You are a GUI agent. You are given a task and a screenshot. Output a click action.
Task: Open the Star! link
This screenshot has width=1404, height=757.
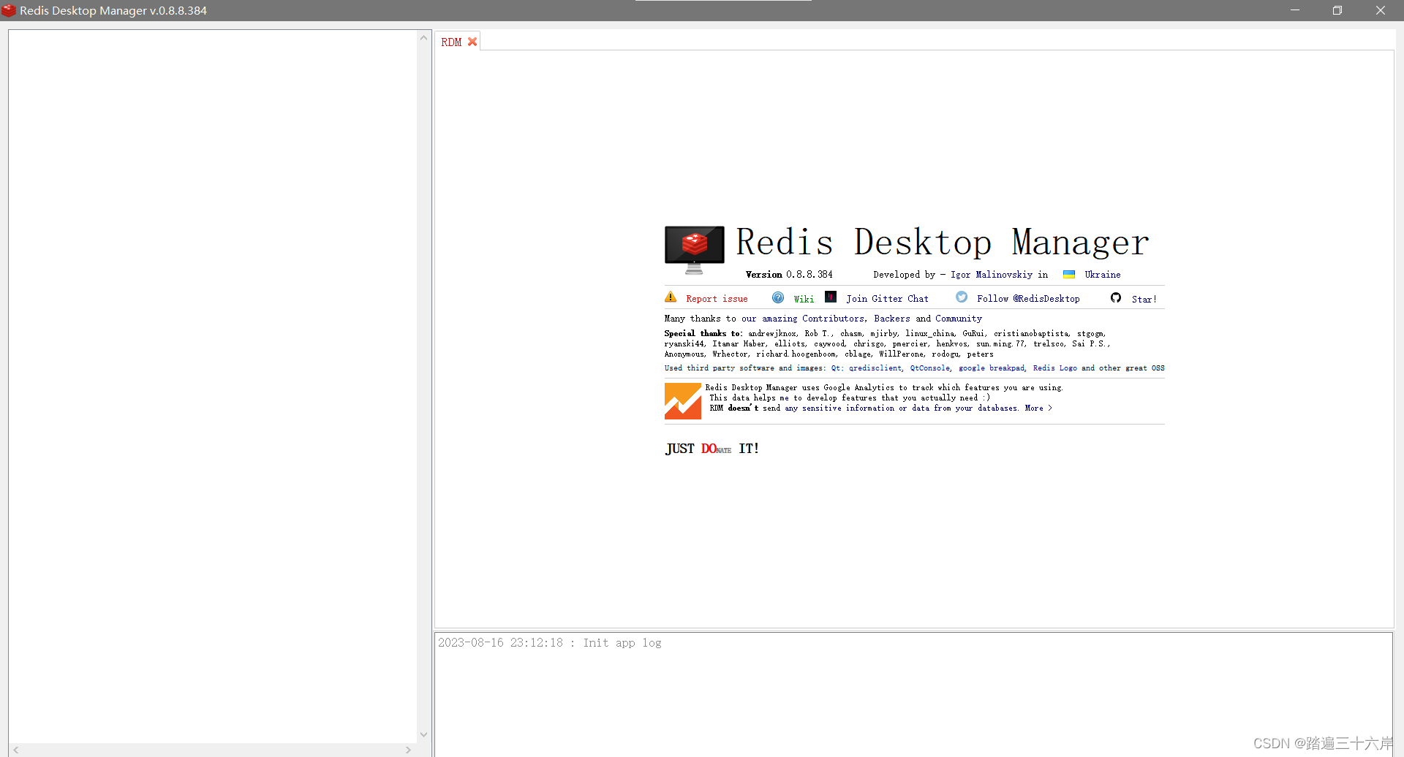click(1144, 299)
